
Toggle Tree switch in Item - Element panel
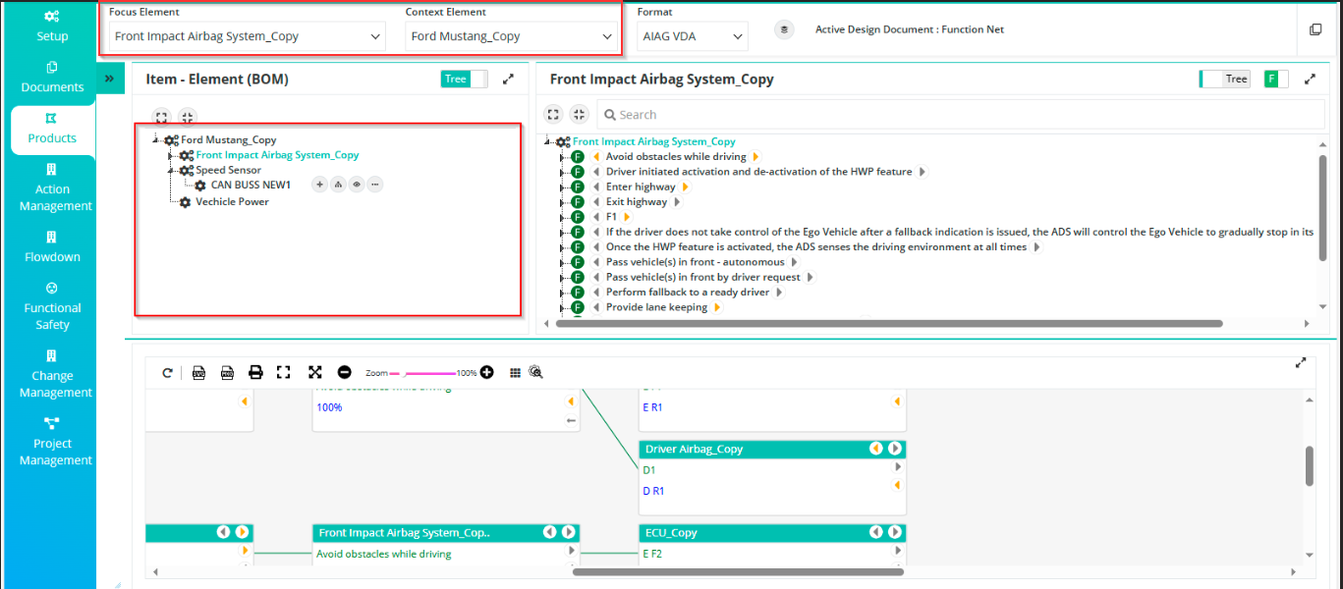coord(465,80)
